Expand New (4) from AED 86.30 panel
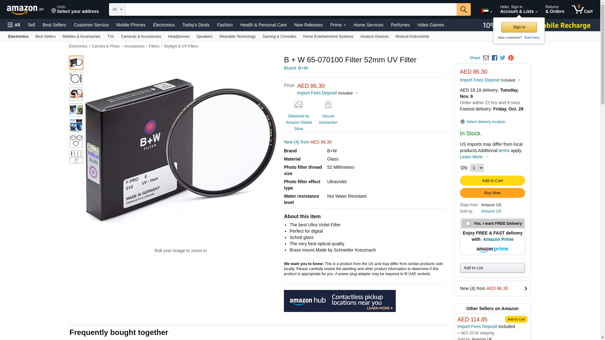605x340 pixels. point(492,288)
